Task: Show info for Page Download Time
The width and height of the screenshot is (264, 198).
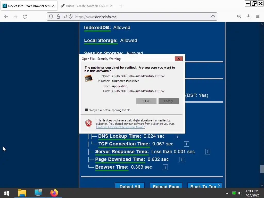Action: 182,159
